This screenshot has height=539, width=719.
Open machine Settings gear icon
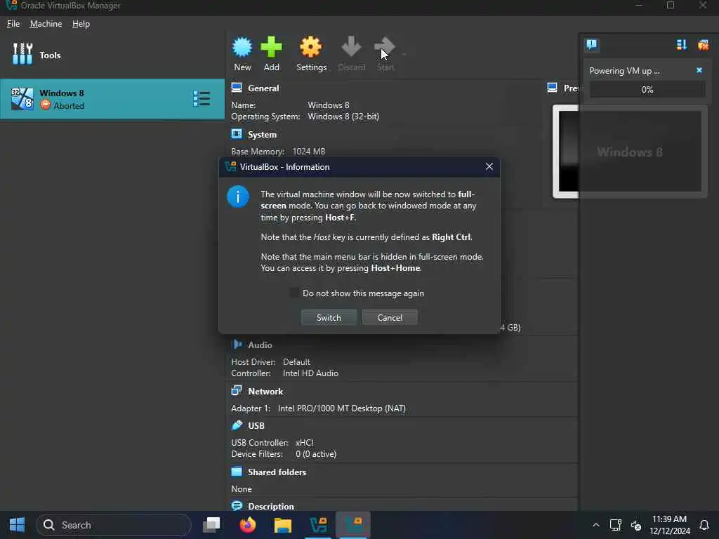coord(311,47)
